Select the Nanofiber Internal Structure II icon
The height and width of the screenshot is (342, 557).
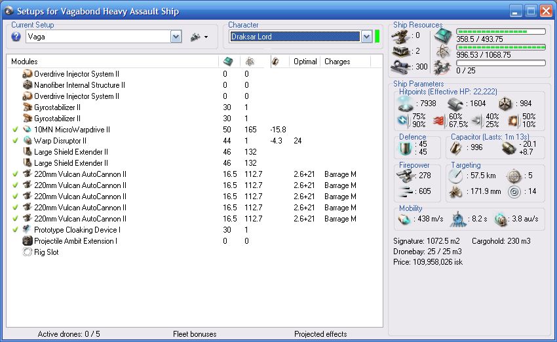(x=28, y=85)
